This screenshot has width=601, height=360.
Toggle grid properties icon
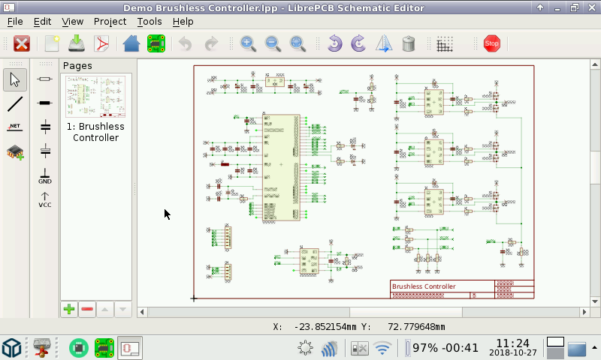[445, 43]
